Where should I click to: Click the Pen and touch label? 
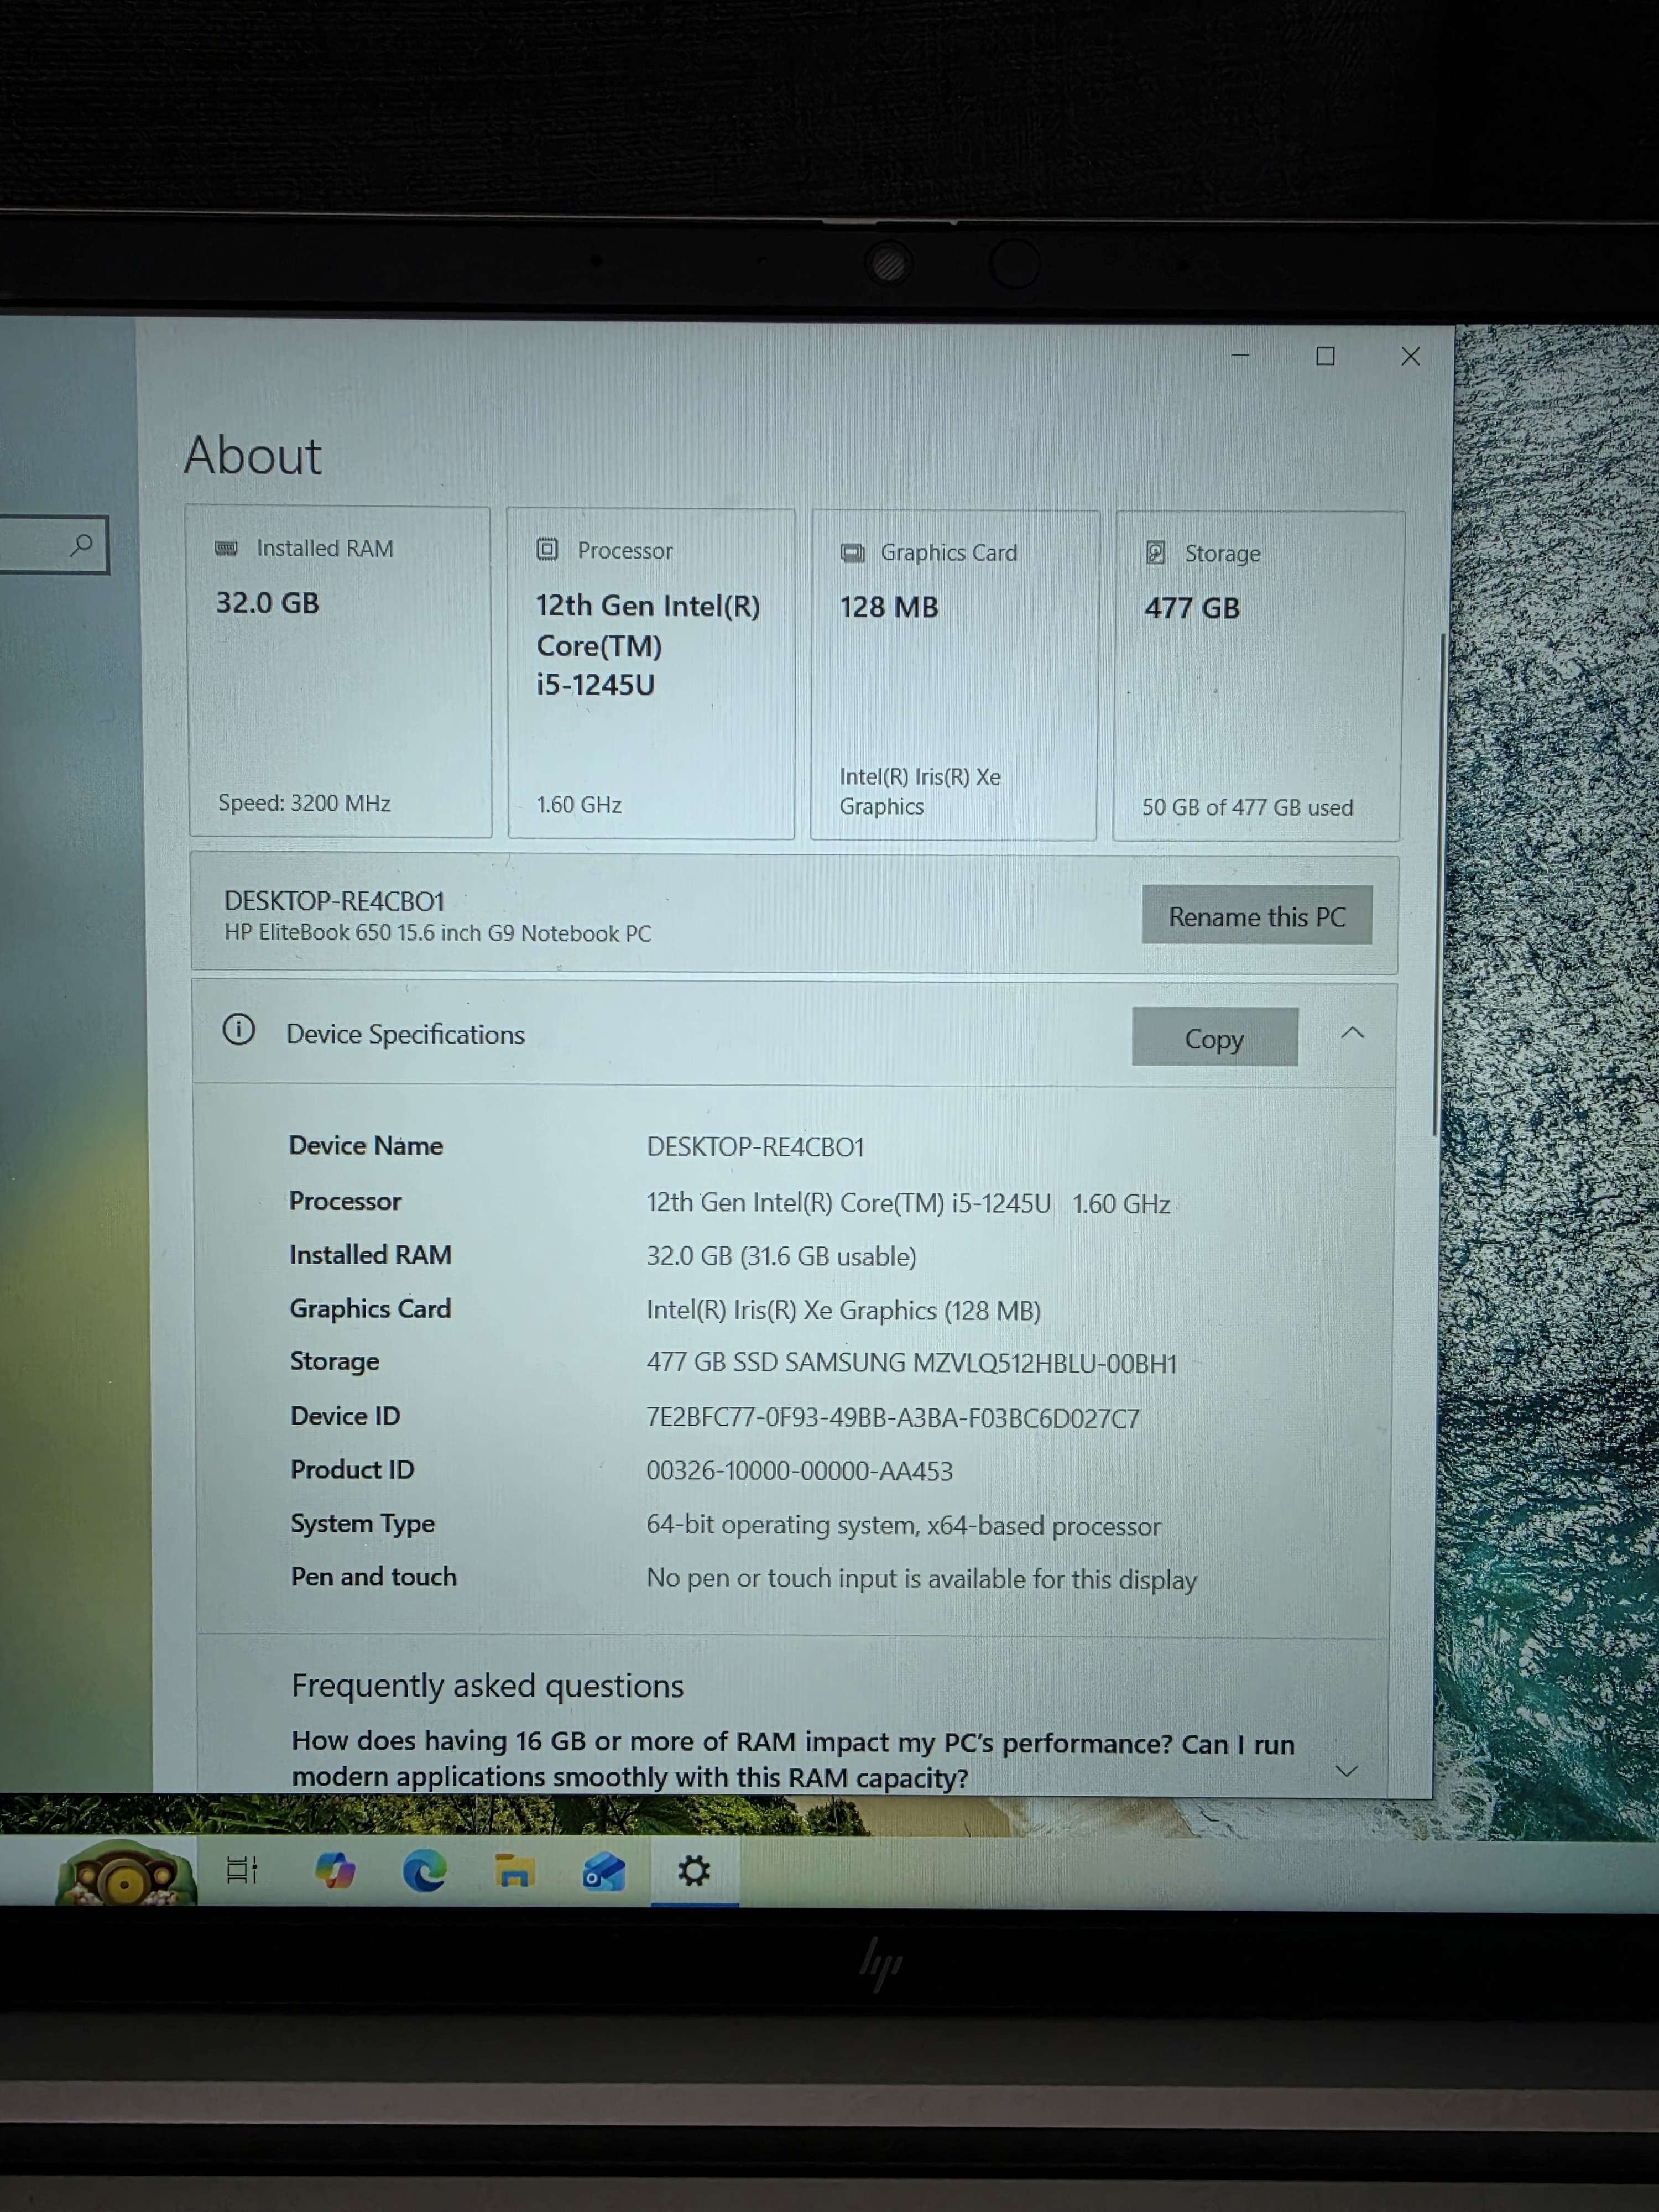coord(373,1577)
